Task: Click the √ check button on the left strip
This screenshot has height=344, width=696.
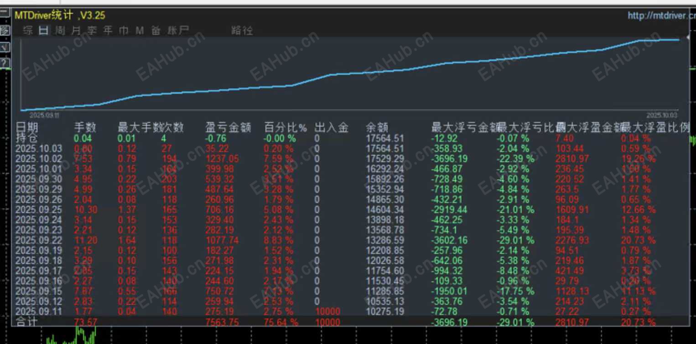Action: (x=5, y=46)
